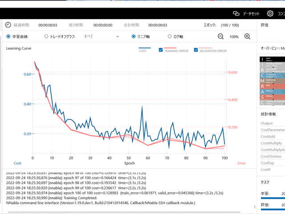Click the タスク panel heading
This screenshot has height=214, width=285.
coord(265,182)
